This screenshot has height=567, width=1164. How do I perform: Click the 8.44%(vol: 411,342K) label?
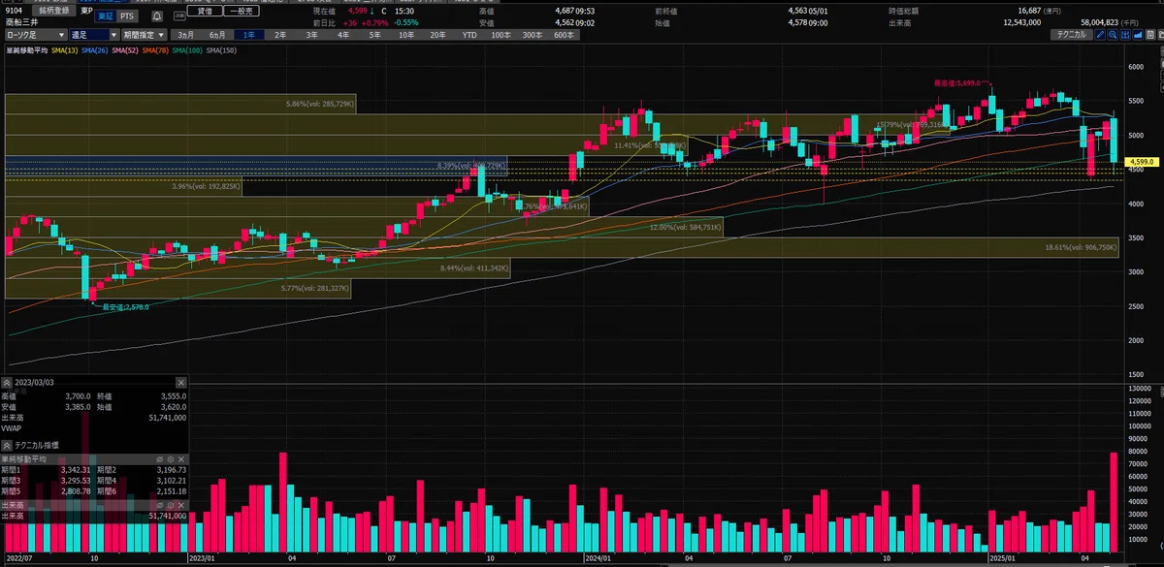475,268
